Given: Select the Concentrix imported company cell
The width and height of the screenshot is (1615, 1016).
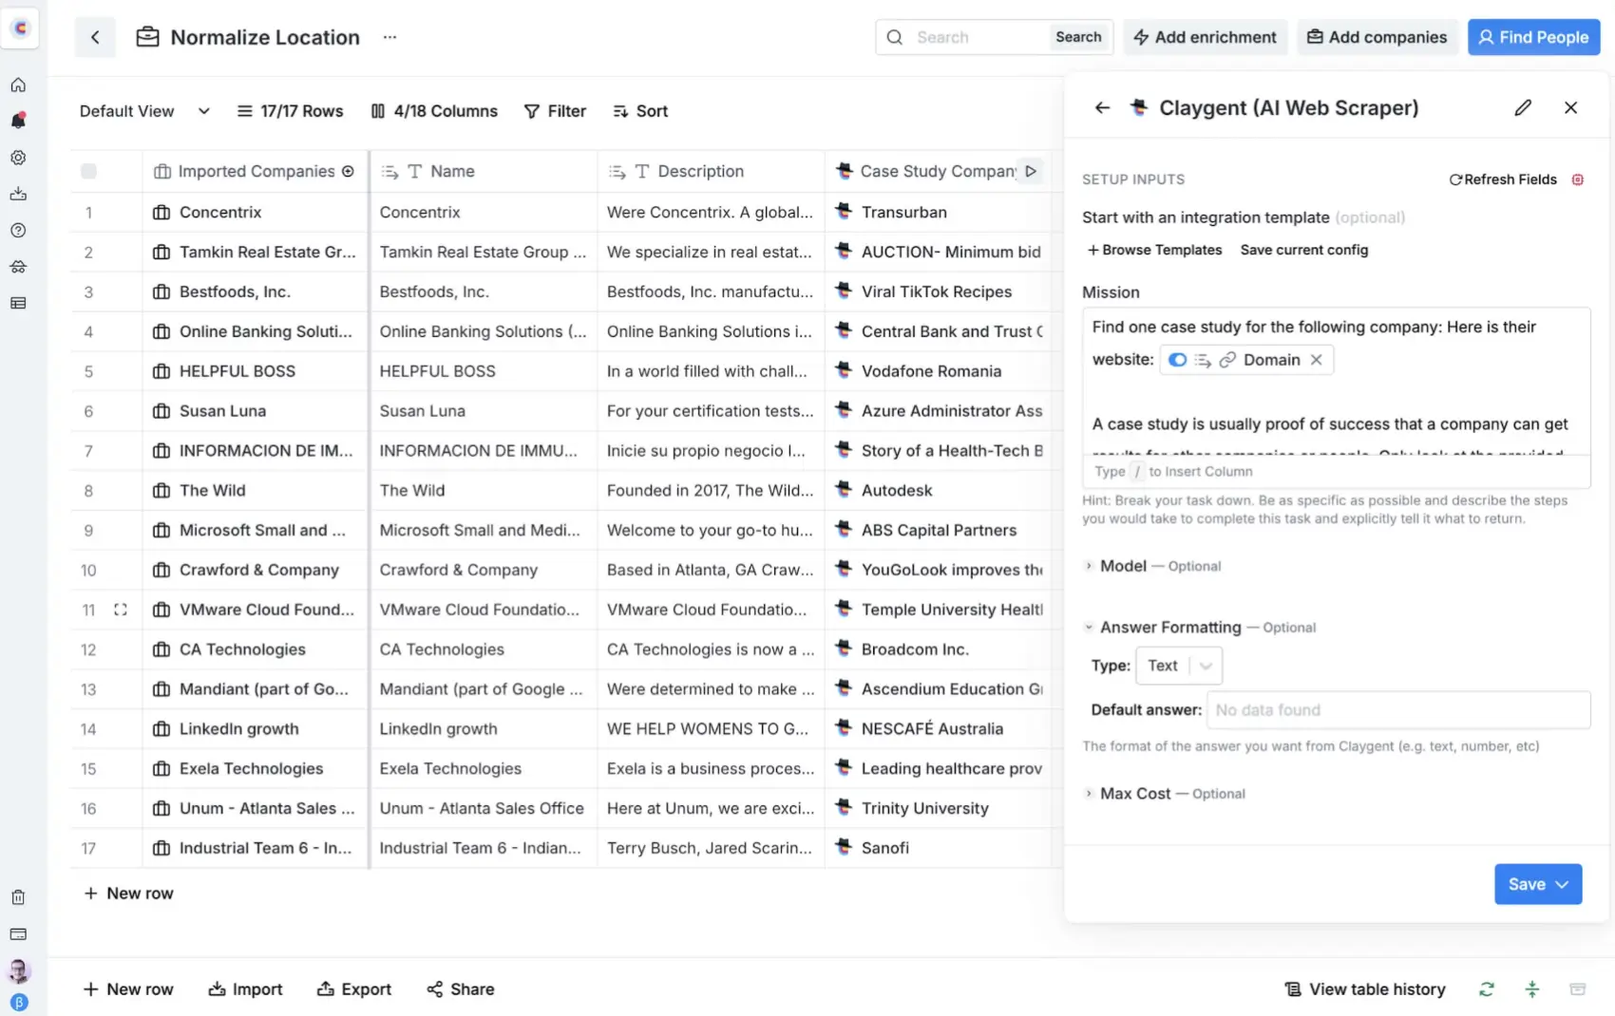Looking at the screenshot, I should (x=255, y=212).
